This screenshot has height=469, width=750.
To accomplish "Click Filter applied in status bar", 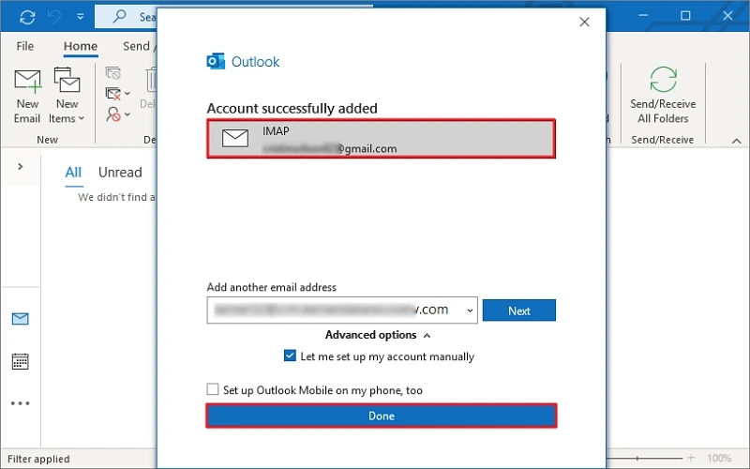I will click(x=38, y=459).
